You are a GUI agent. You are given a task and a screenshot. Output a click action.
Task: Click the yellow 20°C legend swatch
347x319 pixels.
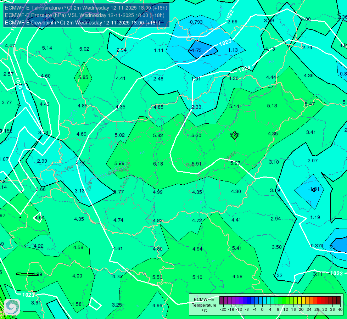pos(300,301)
